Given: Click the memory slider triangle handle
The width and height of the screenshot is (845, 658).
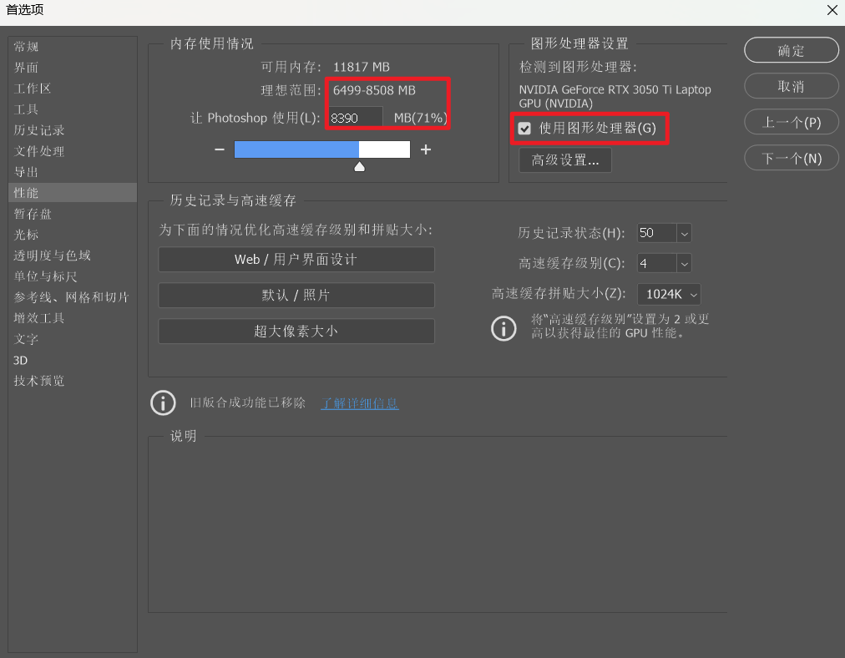Looking at the screenshot, I should click(x=359, y=166).
